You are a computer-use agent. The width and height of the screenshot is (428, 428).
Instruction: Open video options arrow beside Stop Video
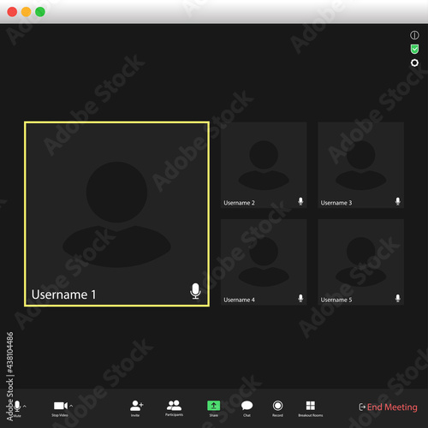point(71,406)
